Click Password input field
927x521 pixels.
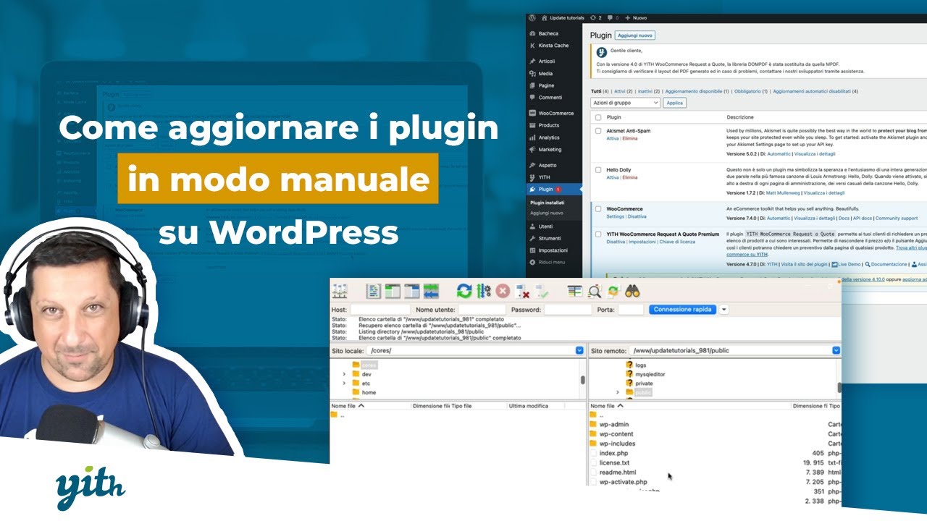[x=567, y=310]
